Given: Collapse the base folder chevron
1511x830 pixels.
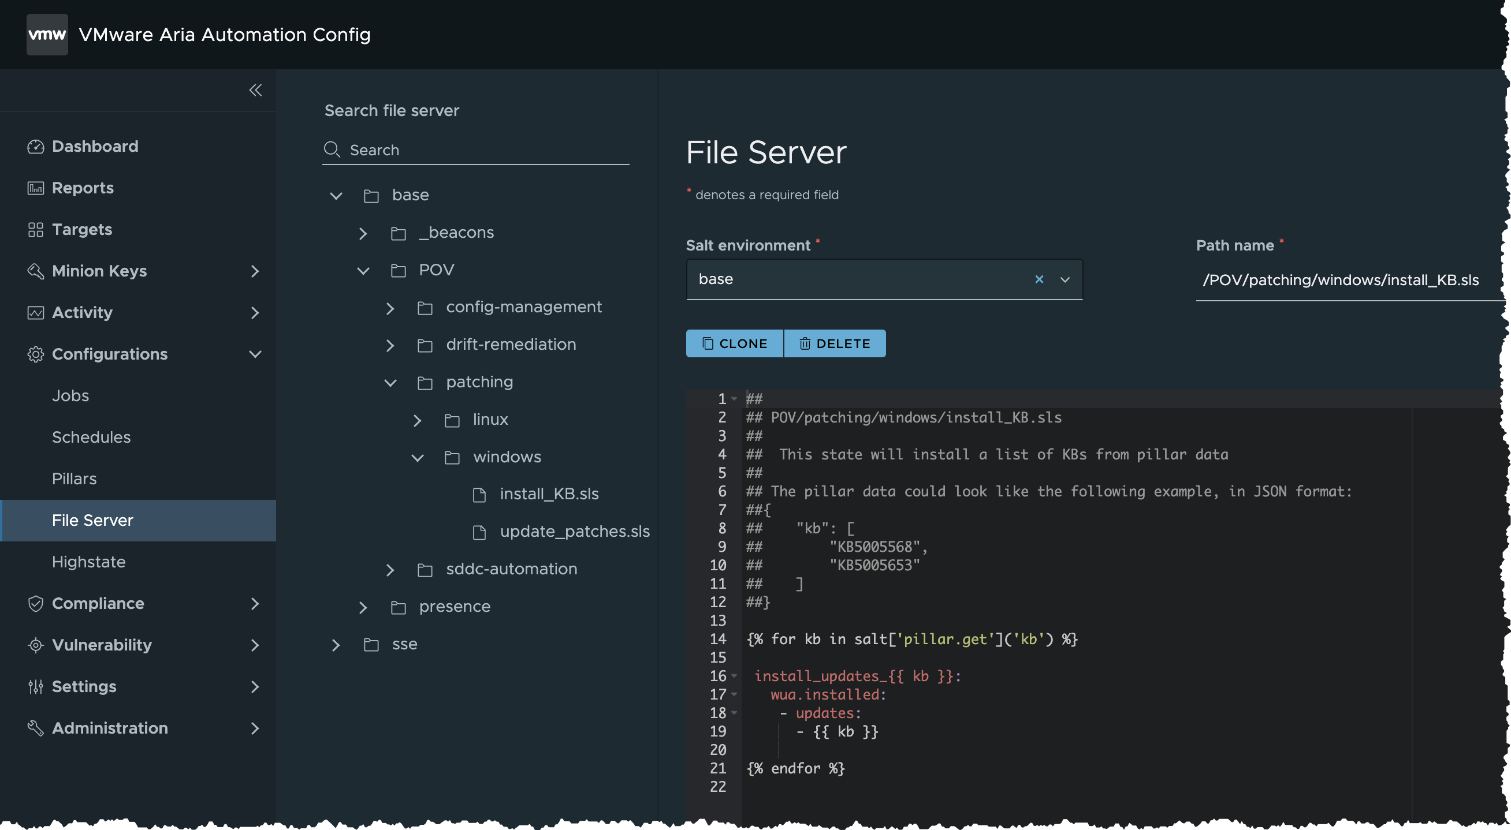Looking at the screenshot, I should [x=336, y=196].
